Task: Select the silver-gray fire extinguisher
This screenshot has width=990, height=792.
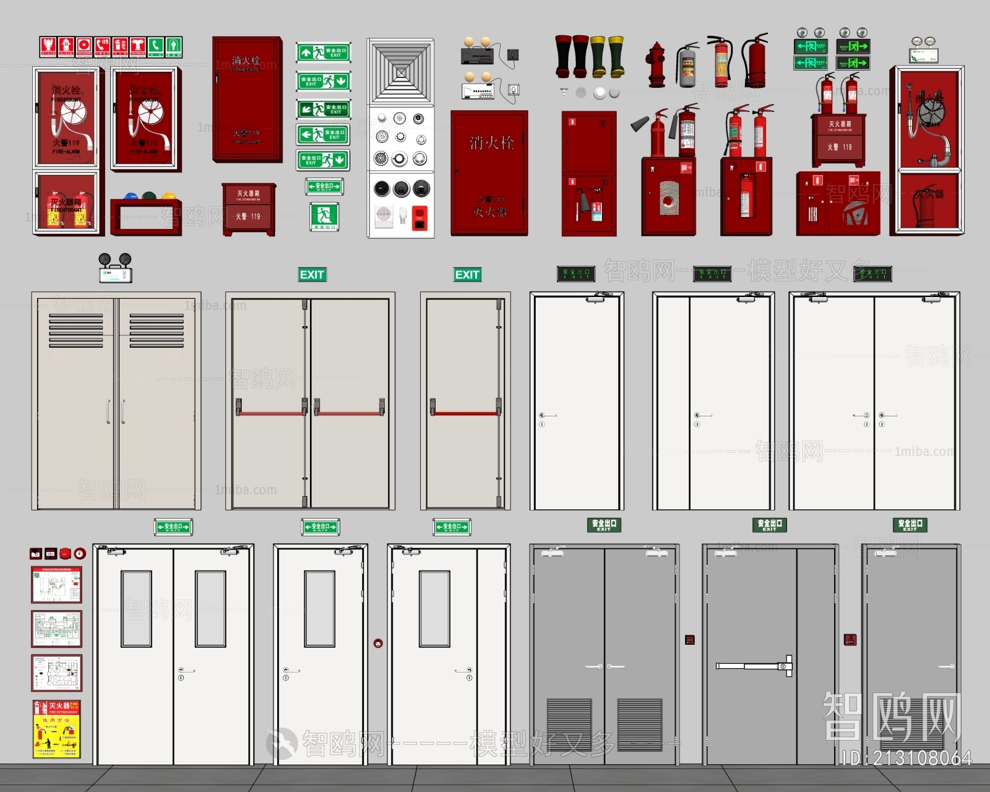Action: pos(687,65)
